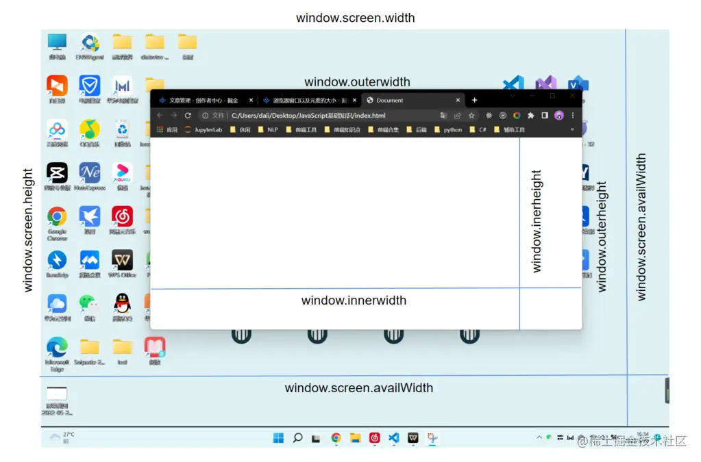701x462 pixels.
Task: Open the Google Chrome desktop shortcut
Action: tap(58, 223)
